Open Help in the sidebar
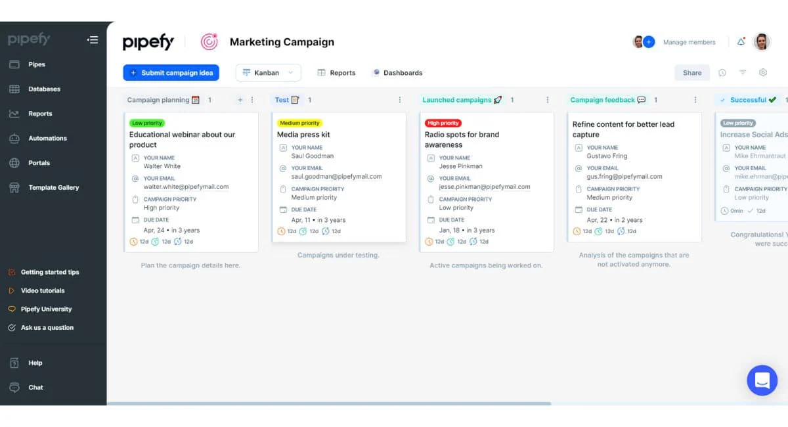The width and height of the screenshot is (788, 427). [x=35, y=363]
